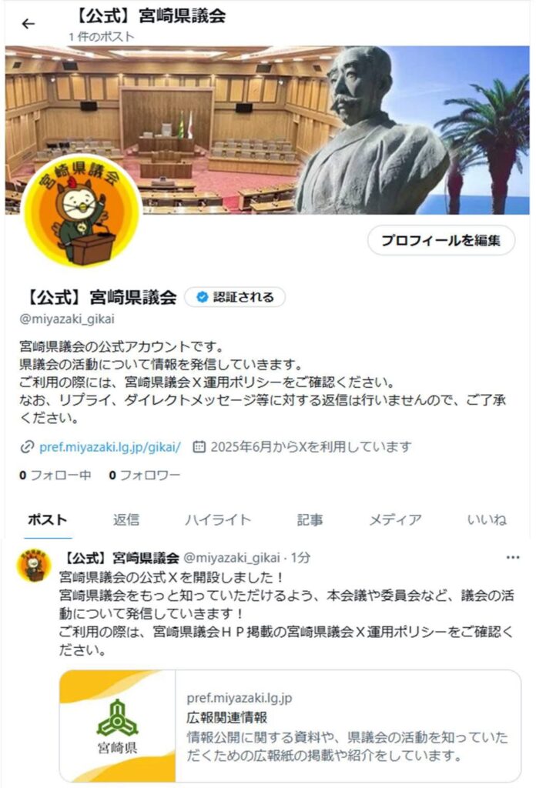536x788 pixels.
Task: Click the プロフィールを編集 button
Action: [x=441, y=240]
